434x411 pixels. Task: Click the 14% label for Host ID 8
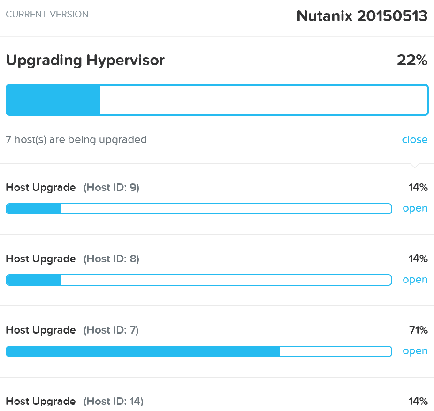point(418,259)
